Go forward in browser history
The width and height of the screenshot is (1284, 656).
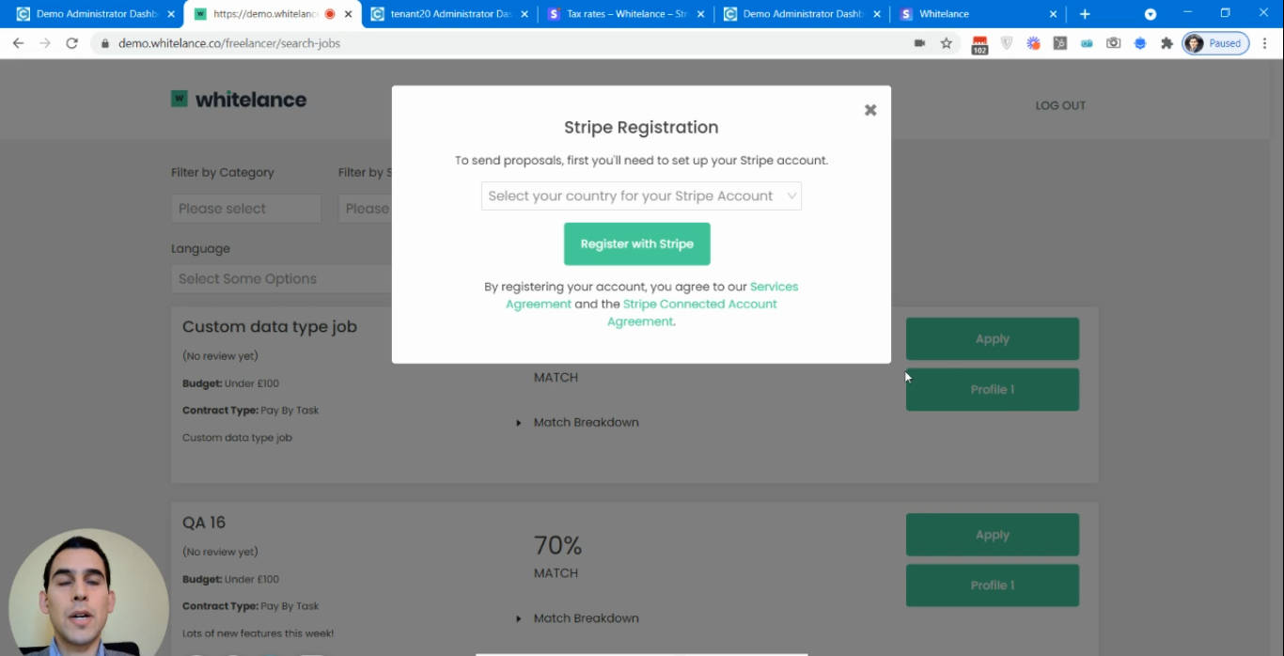point(44,43)
